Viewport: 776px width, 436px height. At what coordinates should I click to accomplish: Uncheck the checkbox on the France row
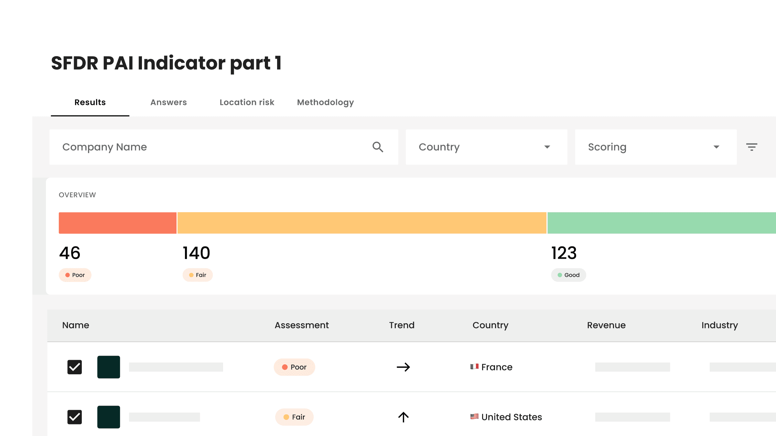point(74,367)
